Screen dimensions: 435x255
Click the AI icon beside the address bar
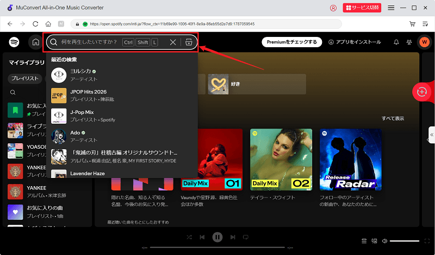pos(61,24)
